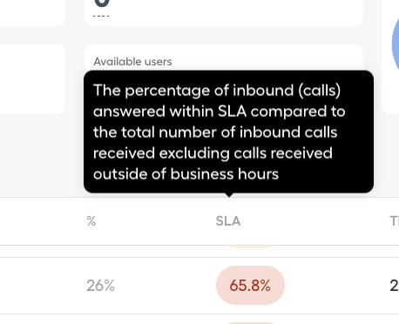Image resolution: width=399 pixels, height=324 pixels.
Task: Open the 65.8% SLA badge
Action: 250,285
